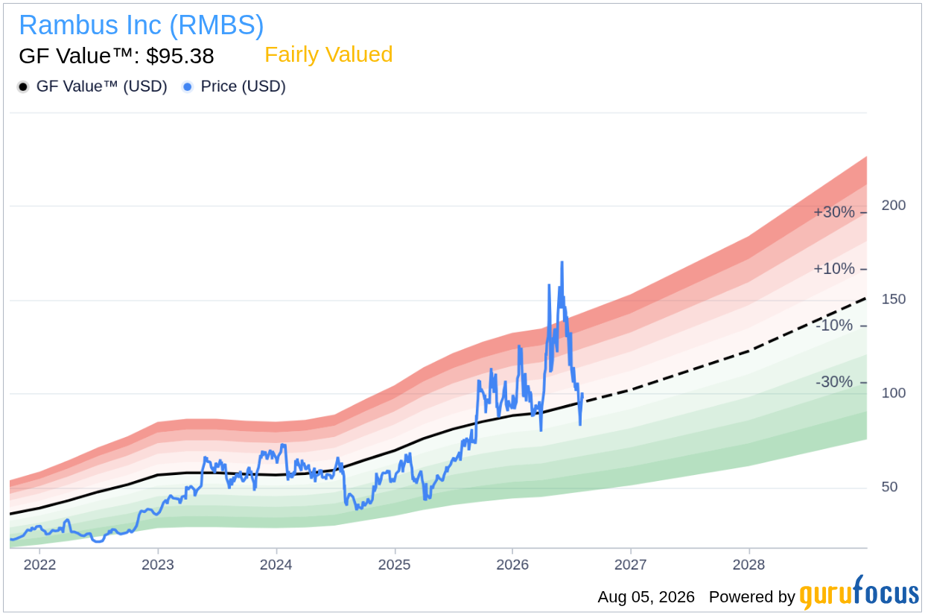Click the +30% band label
The width and height of the screenshot is (925, 615).
pos(834,212)
